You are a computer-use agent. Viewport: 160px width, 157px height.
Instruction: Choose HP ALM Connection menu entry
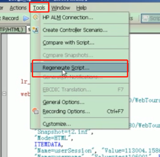click(80, 18)
